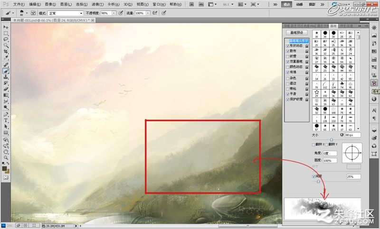
Task: Open the 窗口(W) menu
Action: 159,4
